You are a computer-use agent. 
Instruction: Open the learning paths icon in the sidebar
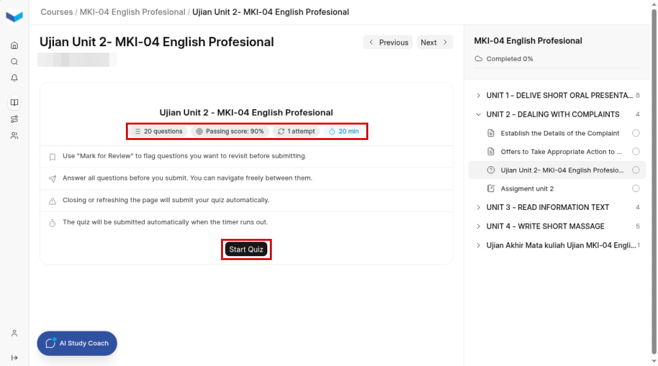click(x=14, y=119)
